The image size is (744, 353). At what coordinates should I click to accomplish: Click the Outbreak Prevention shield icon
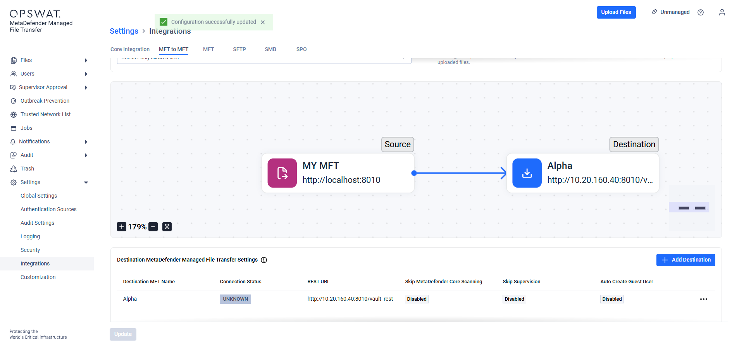[x=14, y=101]
